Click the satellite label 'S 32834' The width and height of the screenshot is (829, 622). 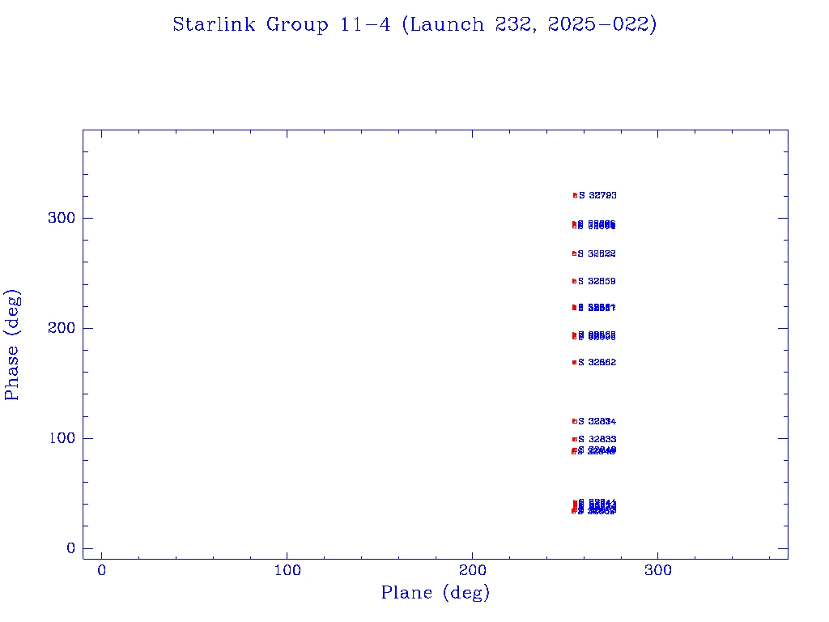(597, 421)
